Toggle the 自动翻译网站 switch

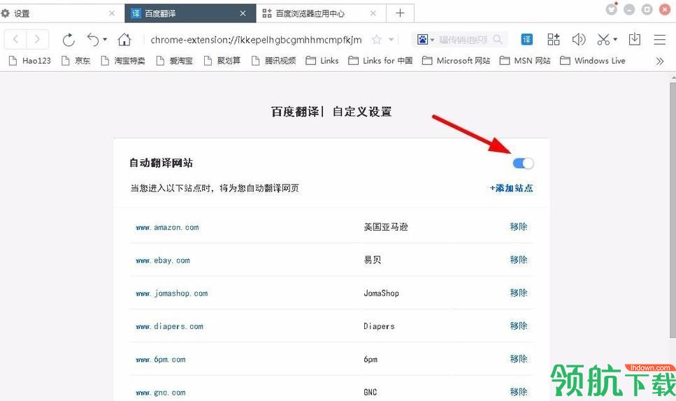tap(523, 163)
